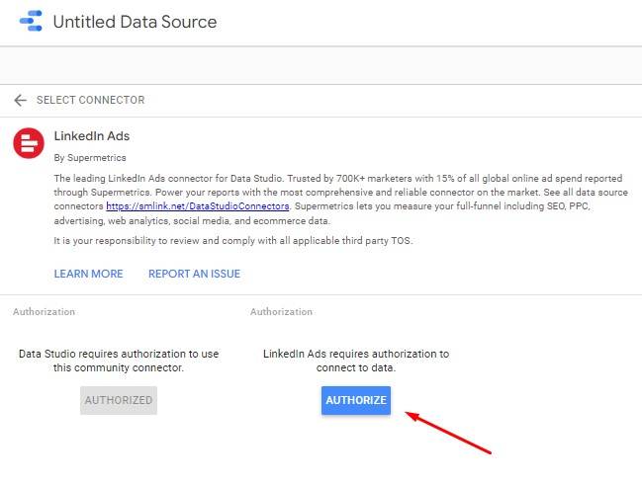
Task: Click the Data Studio requires authorization message
Action: (119, 361)
